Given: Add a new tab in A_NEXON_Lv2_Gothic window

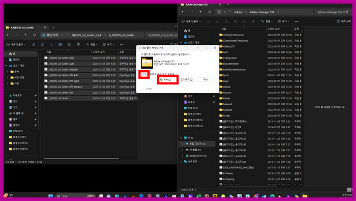Looking at the screenshot, I should (53, 27).
